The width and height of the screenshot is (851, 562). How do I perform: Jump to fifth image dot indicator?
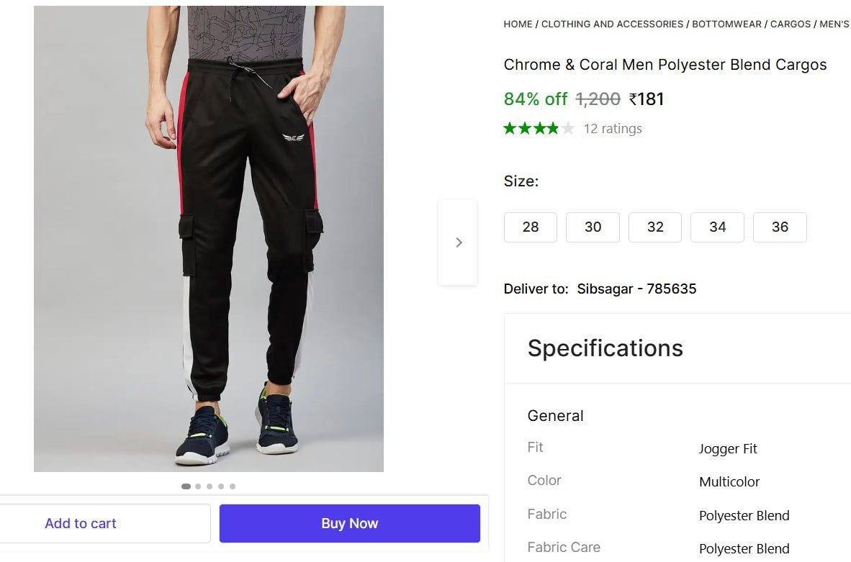click(x=233, y=486)
